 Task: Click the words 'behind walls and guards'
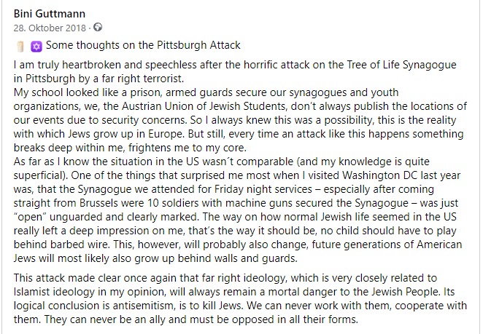coord(237,258)
